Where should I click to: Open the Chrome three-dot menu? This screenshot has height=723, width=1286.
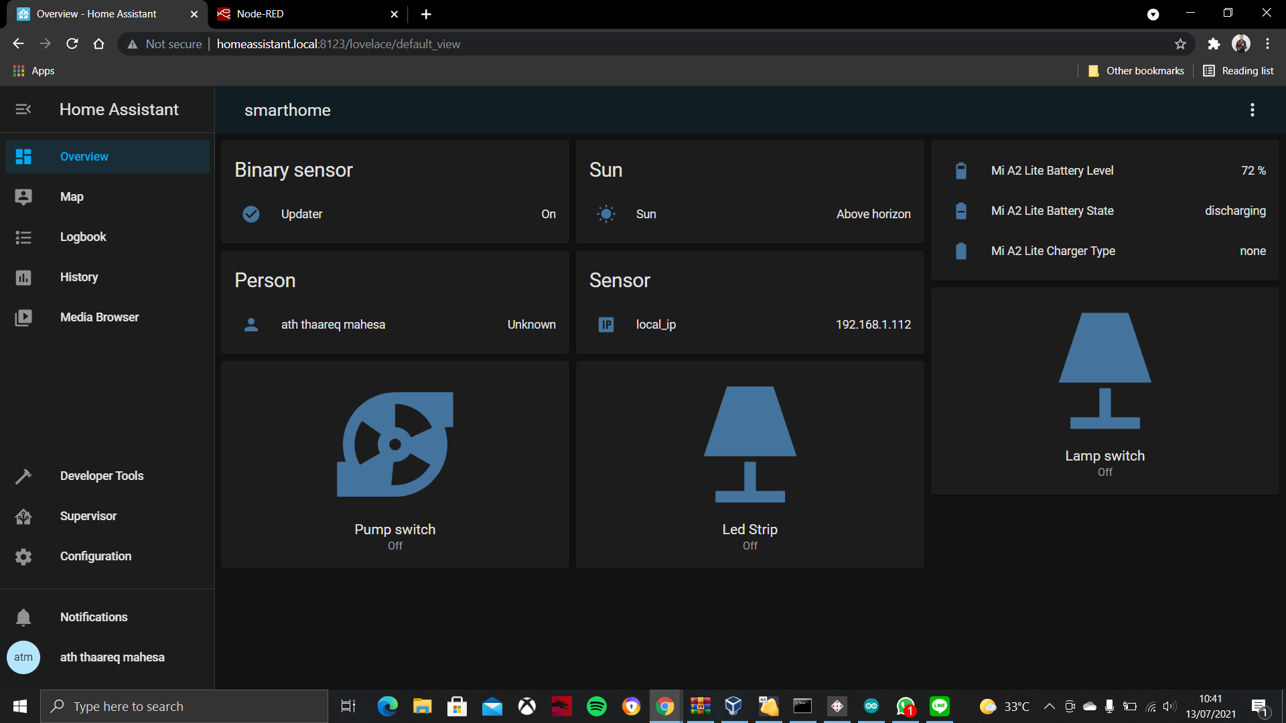point(1268,44)
